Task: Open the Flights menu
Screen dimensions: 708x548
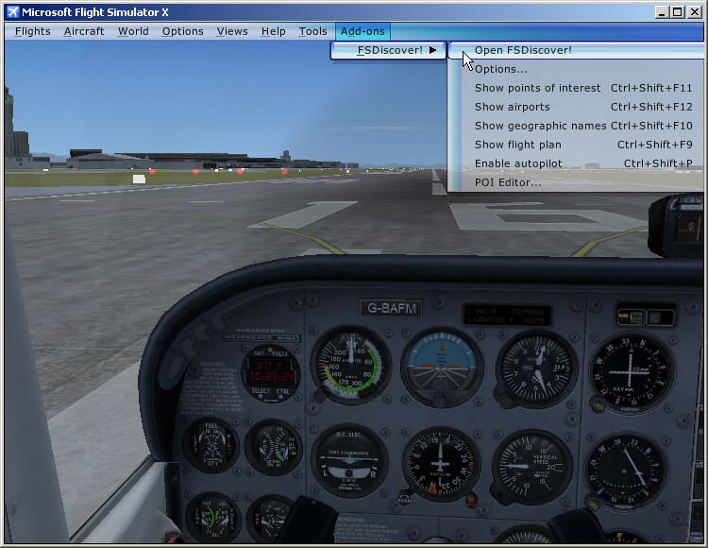Action: pos(33,31)
